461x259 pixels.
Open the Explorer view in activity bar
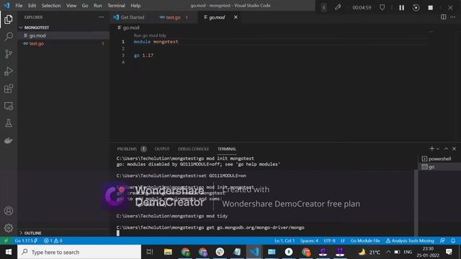click(9, 19)
